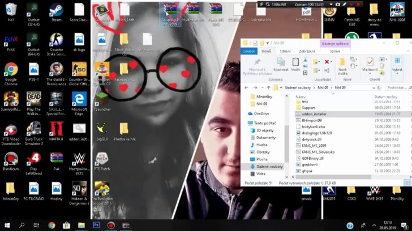
Task: Open the Soubor file menu
Action: pyautogui.click(x=249, y=51)
